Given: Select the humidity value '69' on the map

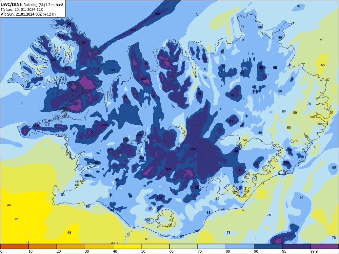Looking at the screenshot, I should (x=321, y=40).
